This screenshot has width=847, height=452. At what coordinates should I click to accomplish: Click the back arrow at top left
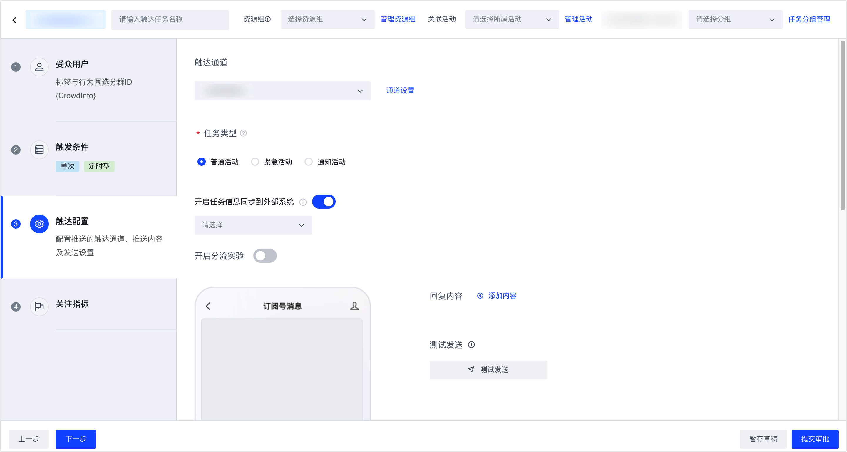tap(14, 20)
